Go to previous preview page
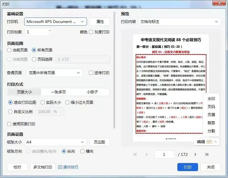 [x=147, y=154]
